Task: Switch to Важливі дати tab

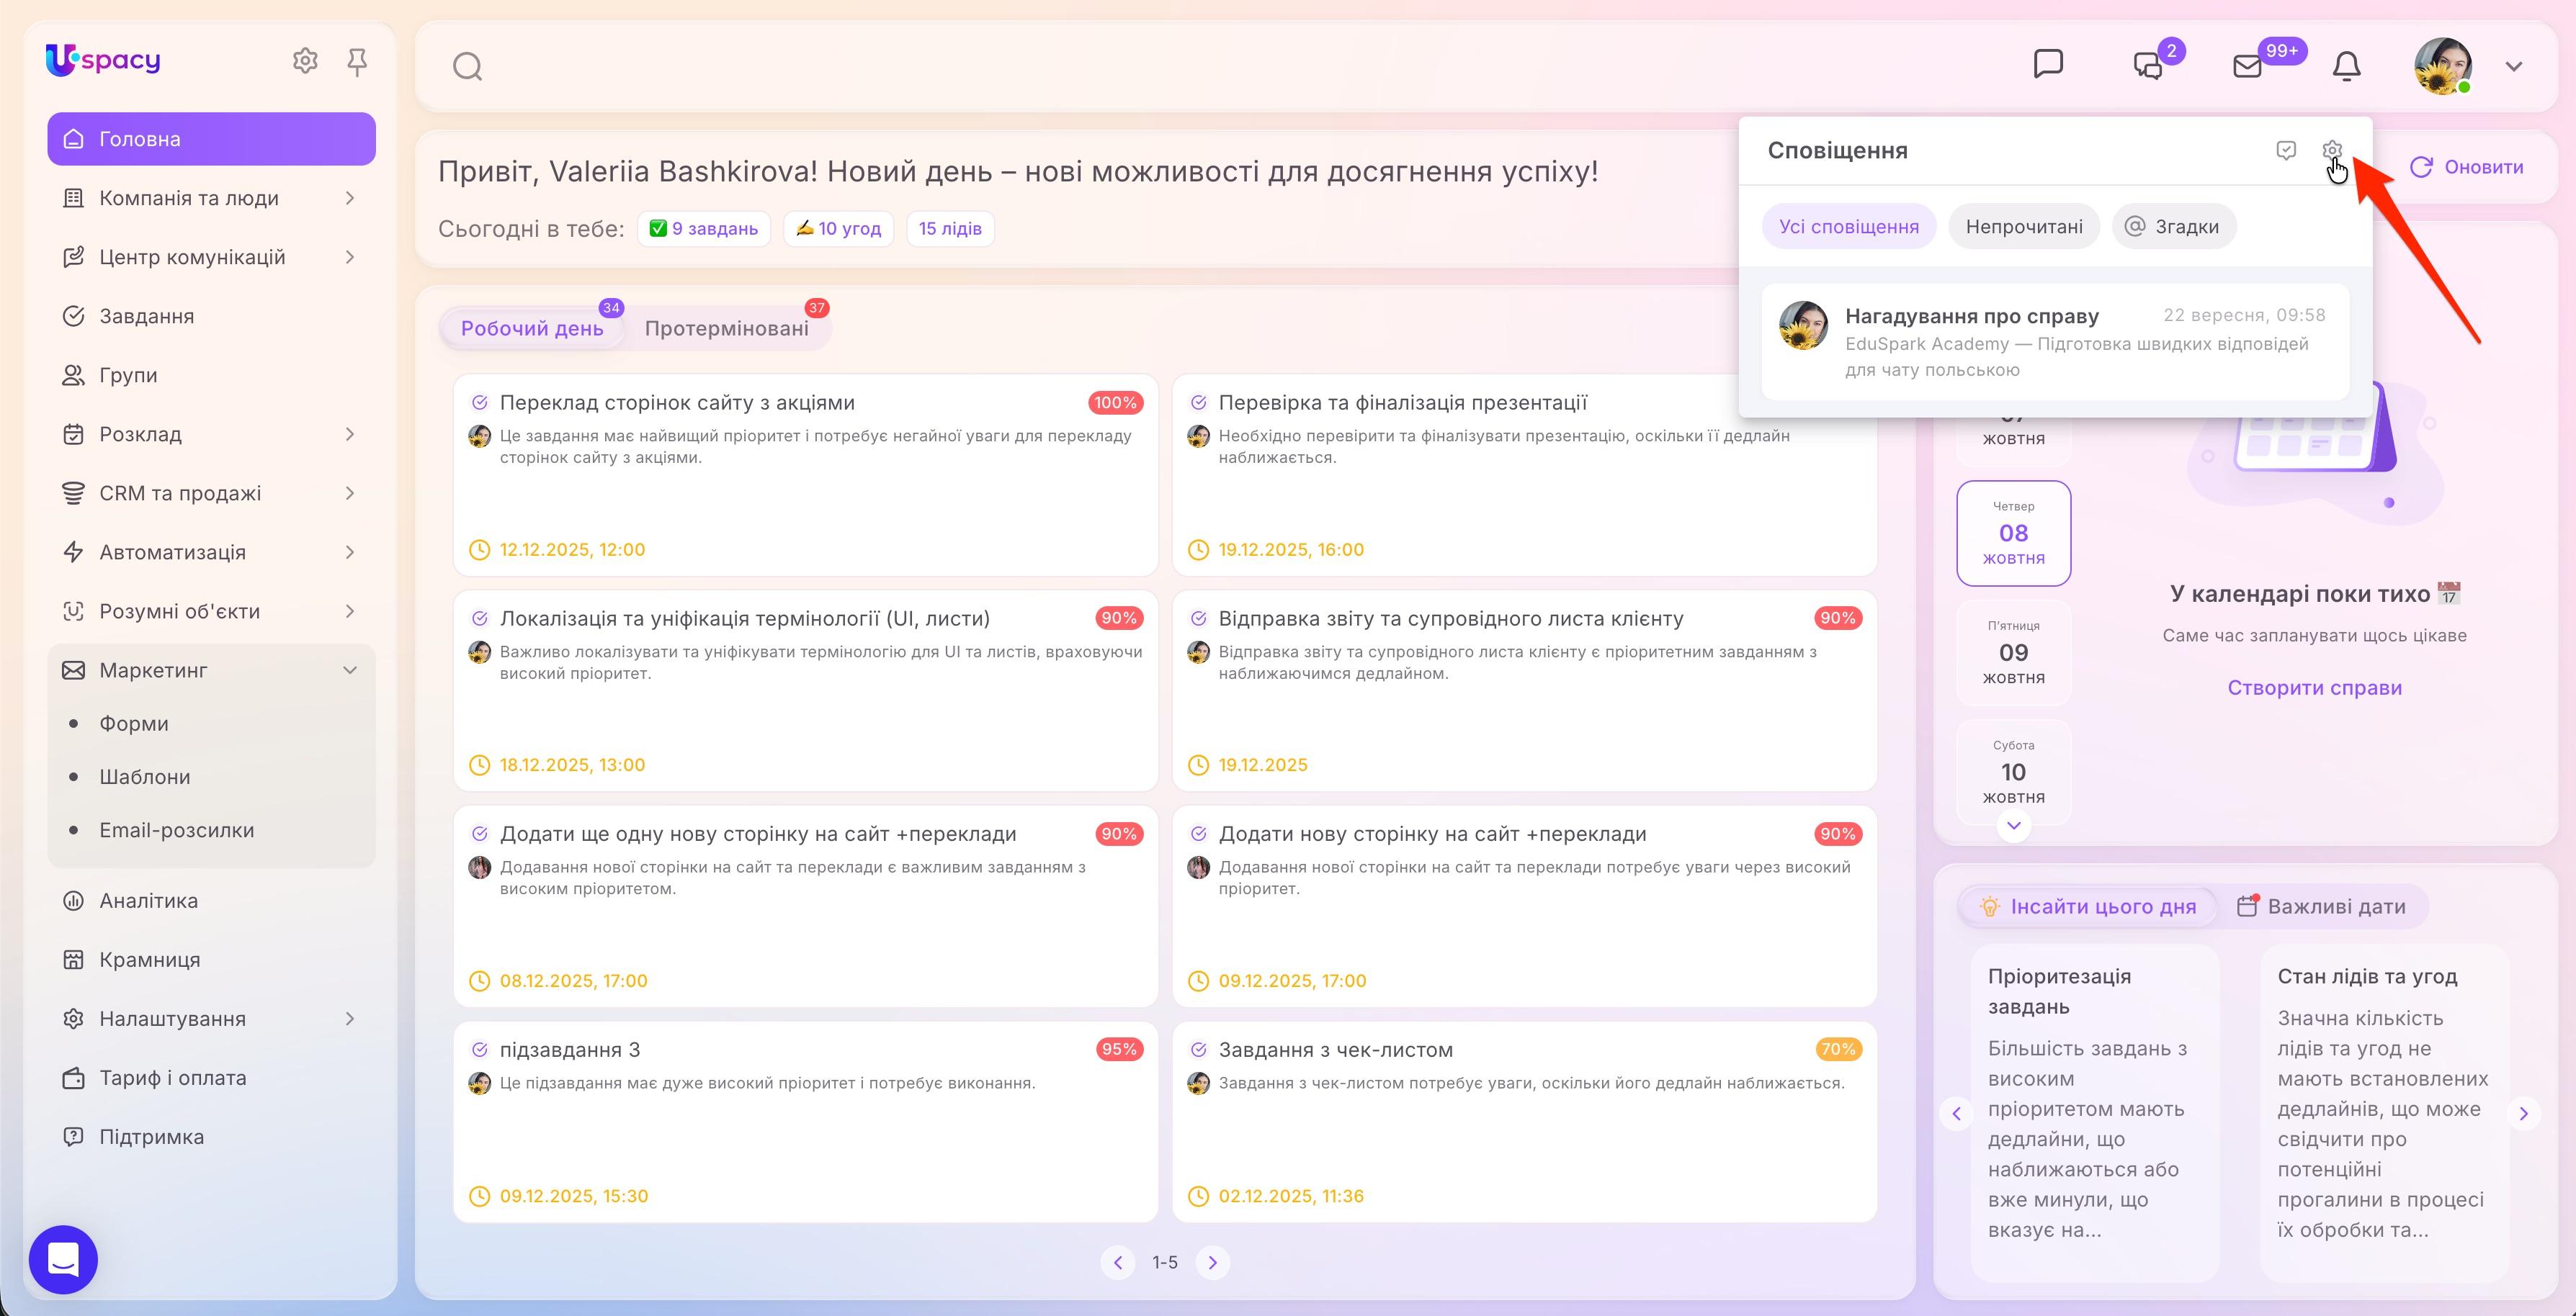Action: pyautogui.click(x=2322, y=906)
